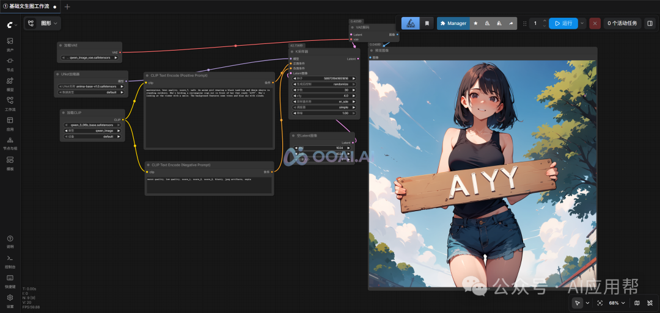
Task: Collapse the Negative Prompt node via its dot
Action: click(148, 165)
